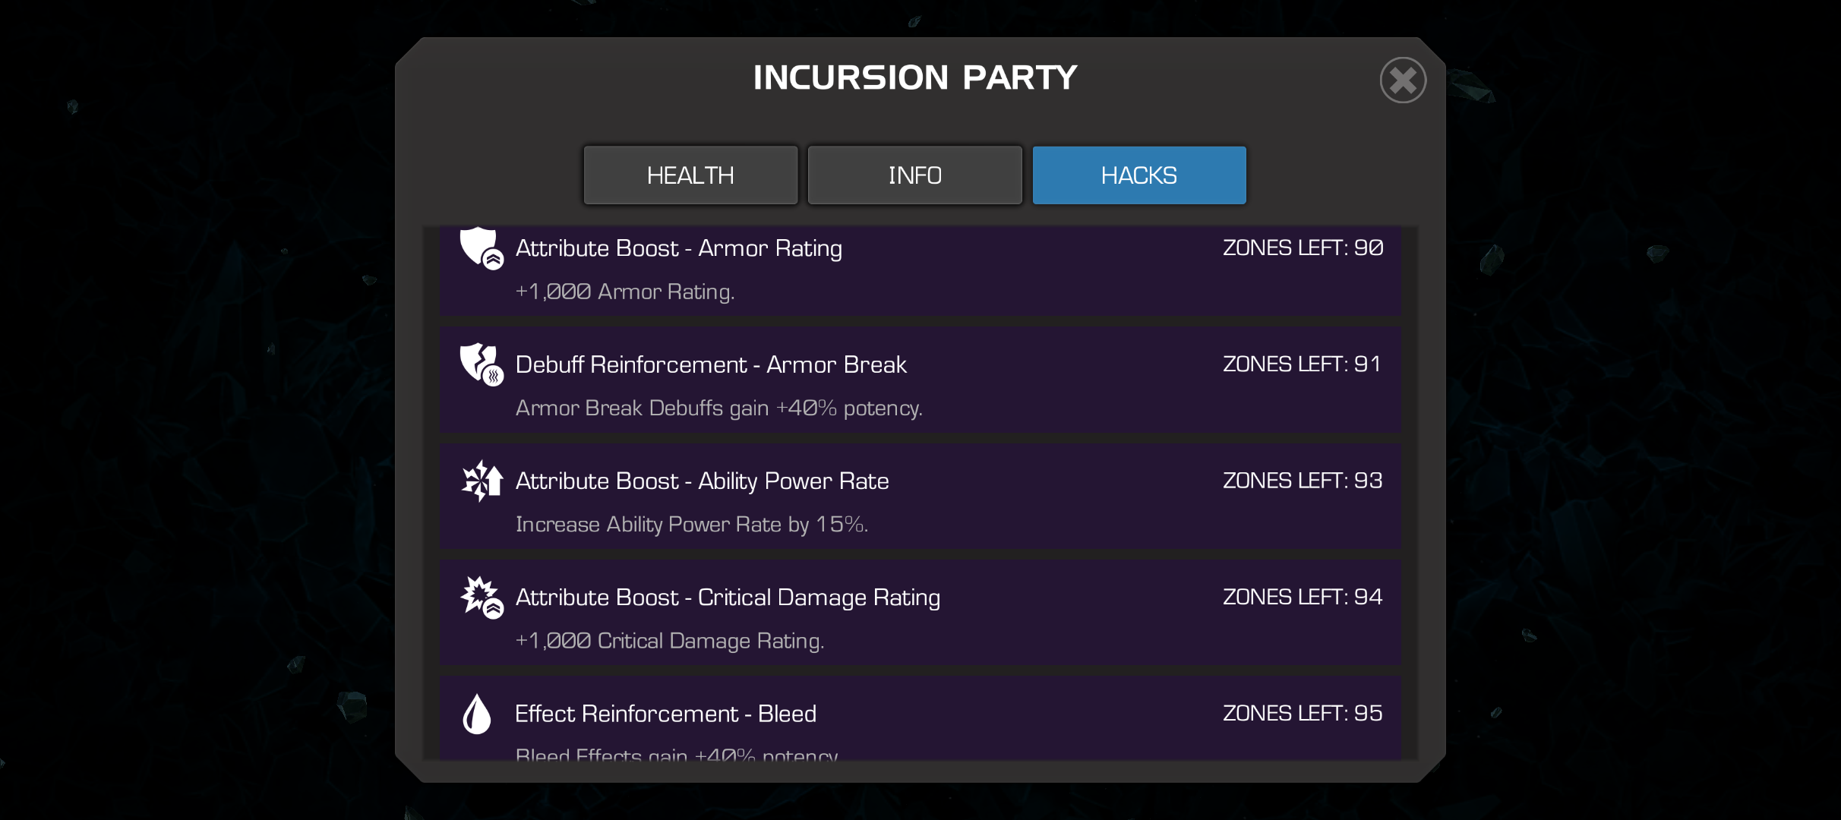
Task: Select Effect Reinforcement - Bleed title
Action: click(x=665, y=714)
